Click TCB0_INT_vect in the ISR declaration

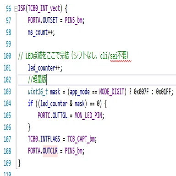[x=44, y=9]
